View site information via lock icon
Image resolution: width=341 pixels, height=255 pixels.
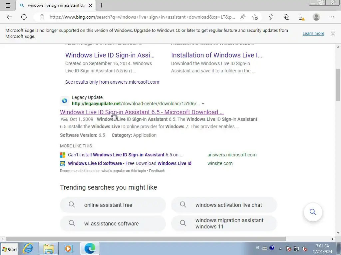[x=42, y=17]
